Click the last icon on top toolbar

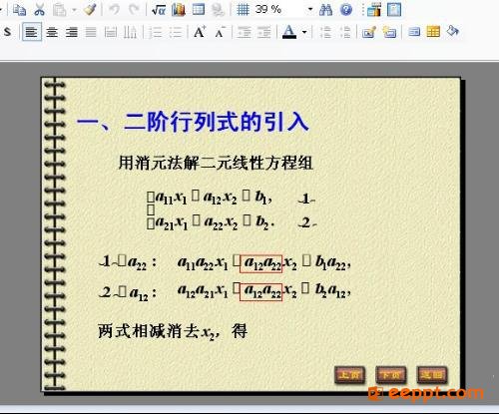coord(394,10)
